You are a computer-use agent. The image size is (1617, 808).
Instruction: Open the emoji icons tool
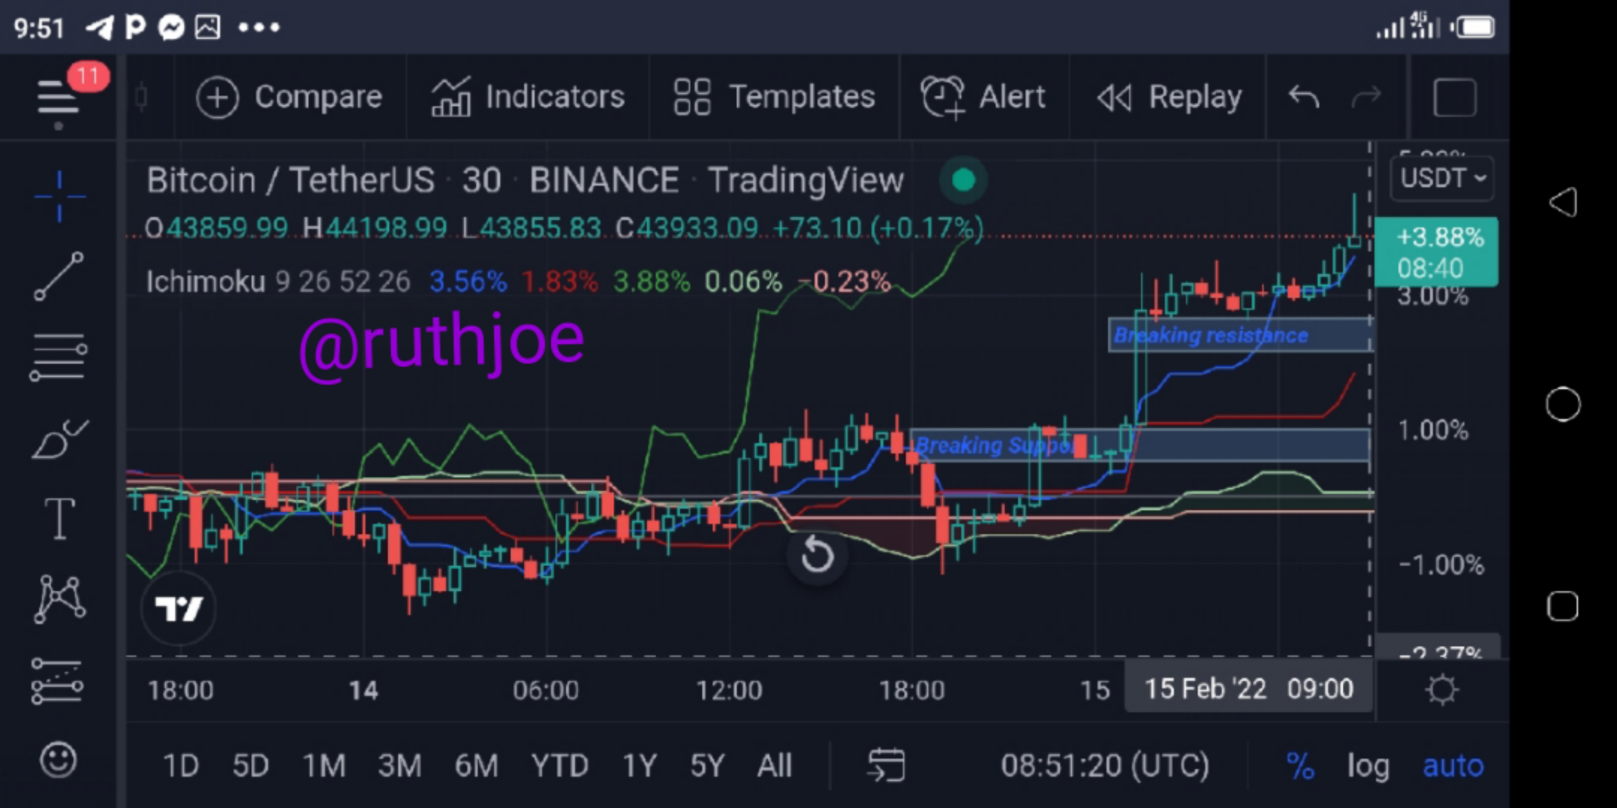pos(58,760)
